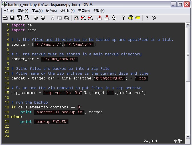Screen dimensions: 192x145
Task: Click the '.zip' string on line 12
Action: click(142, 78)
